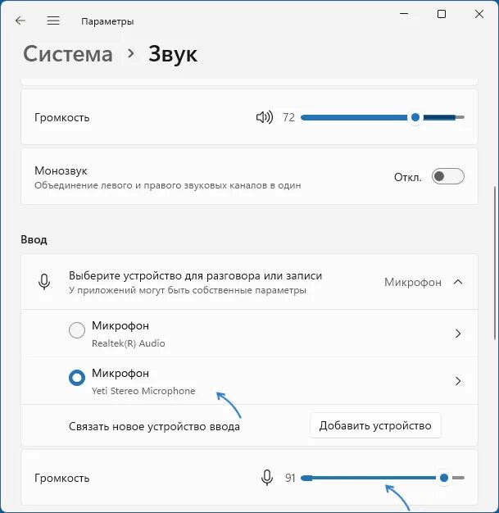
Task: Toggle the Монозвук switch on
Action: 447,176
